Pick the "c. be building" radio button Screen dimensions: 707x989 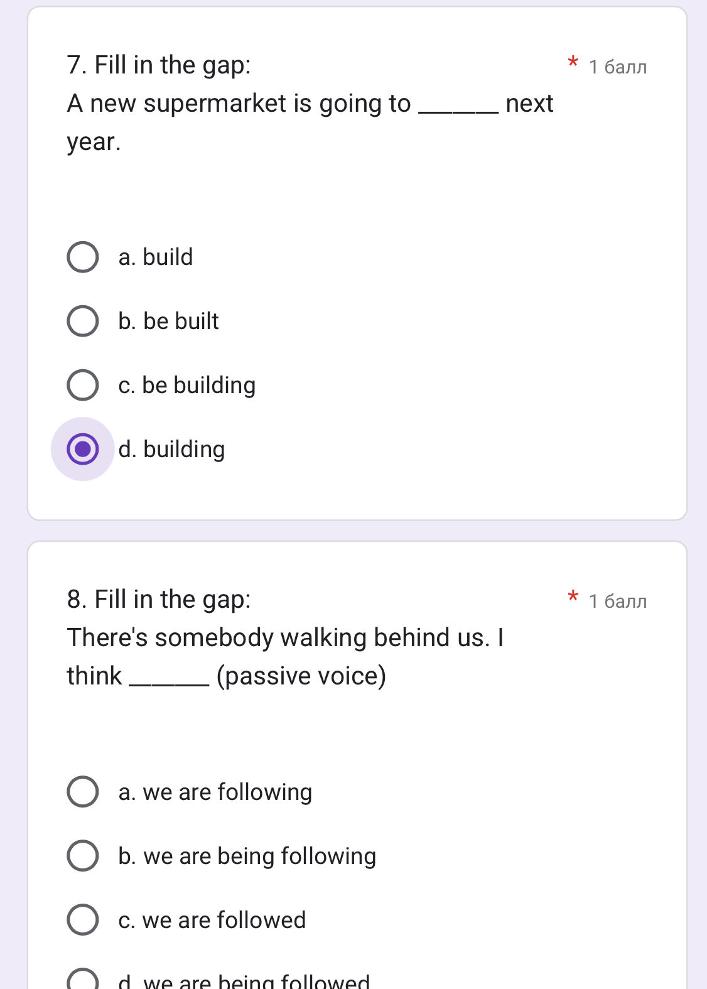coord(83,385)
